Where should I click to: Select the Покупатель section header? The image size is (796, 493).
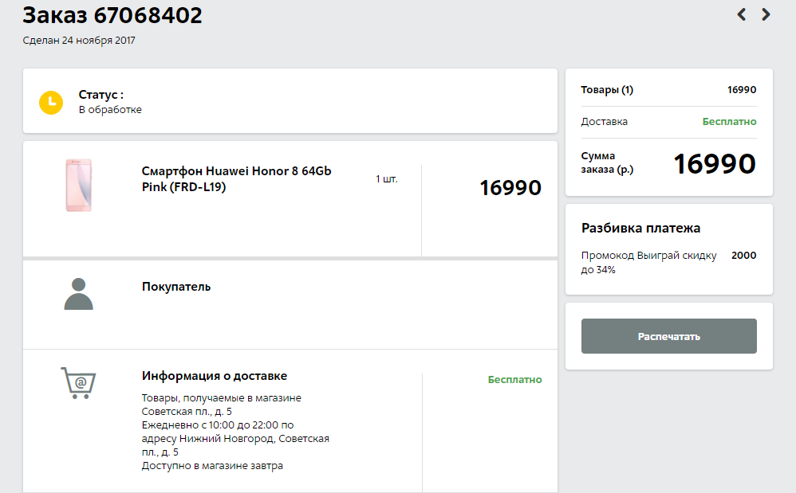click(176, 287)
